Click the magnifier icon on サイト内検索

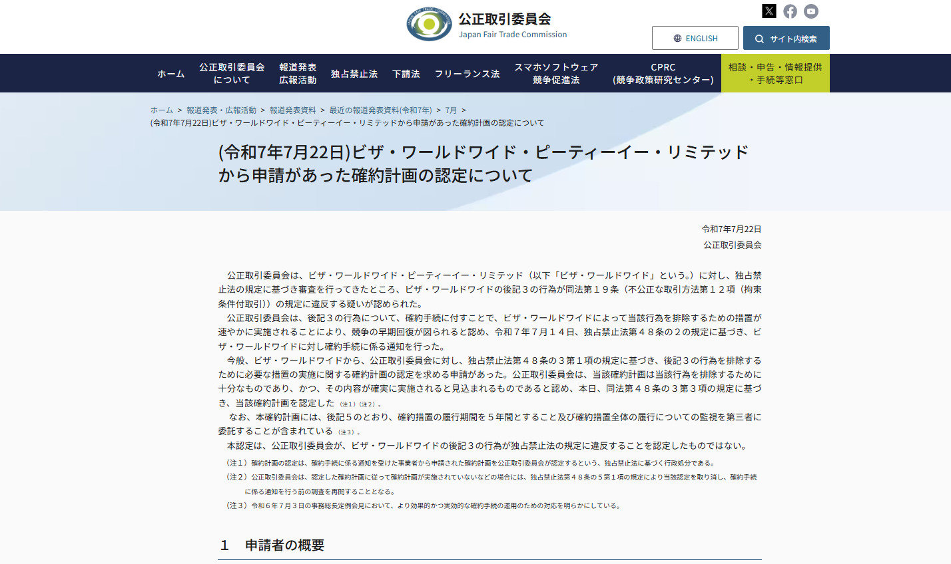click(759, 38)
